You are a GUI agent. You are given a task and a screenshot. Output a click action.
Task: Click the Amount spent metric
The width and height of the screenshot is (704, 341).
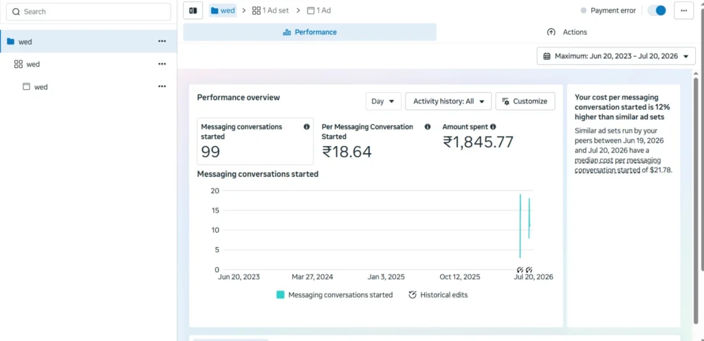tap(478, 137)
